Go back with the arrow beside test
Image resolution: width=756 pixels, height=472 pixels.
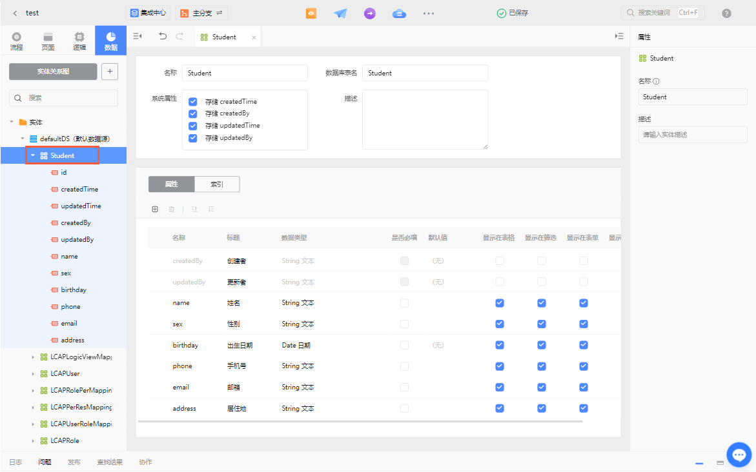click(x=15, y=13)
